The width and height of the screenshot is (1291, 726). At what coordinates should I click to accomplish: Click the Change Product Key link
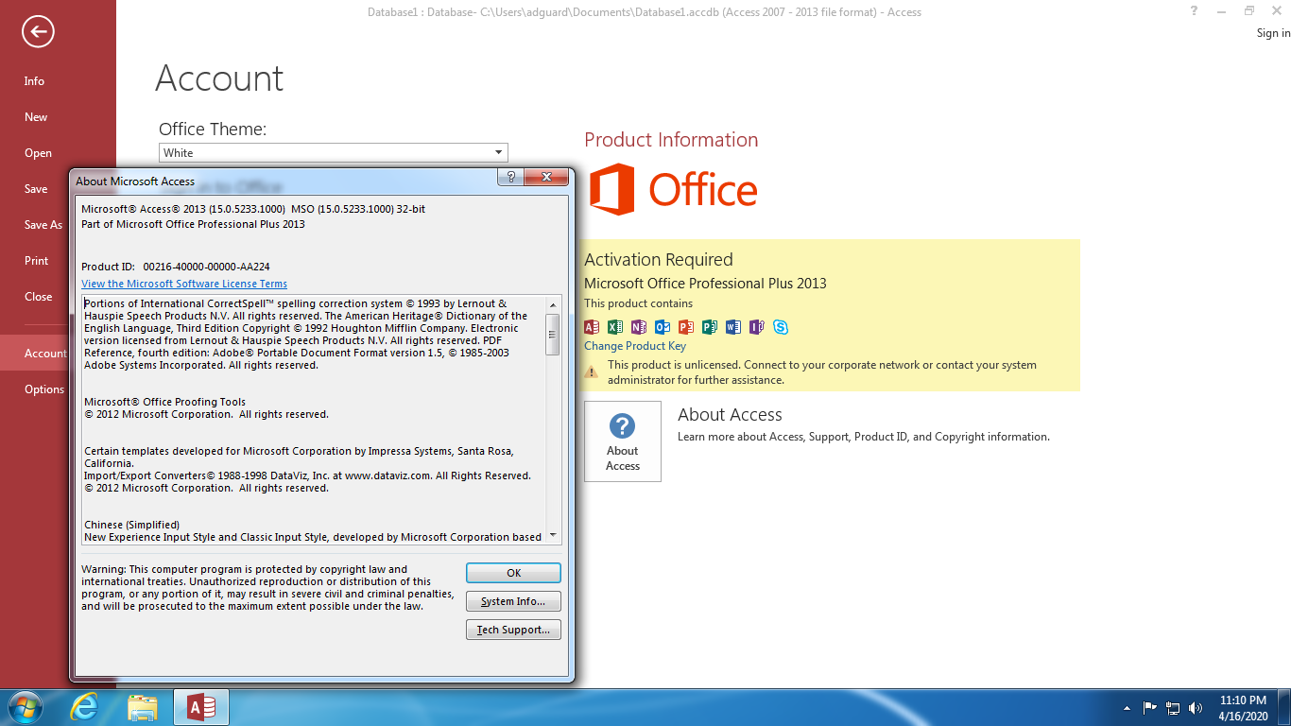tap(635, 346)
